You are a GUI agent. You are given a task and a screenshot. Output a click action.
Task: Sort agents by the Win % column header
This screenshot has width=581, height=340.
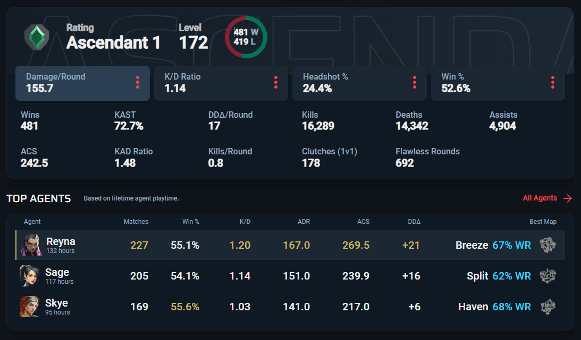190,221
